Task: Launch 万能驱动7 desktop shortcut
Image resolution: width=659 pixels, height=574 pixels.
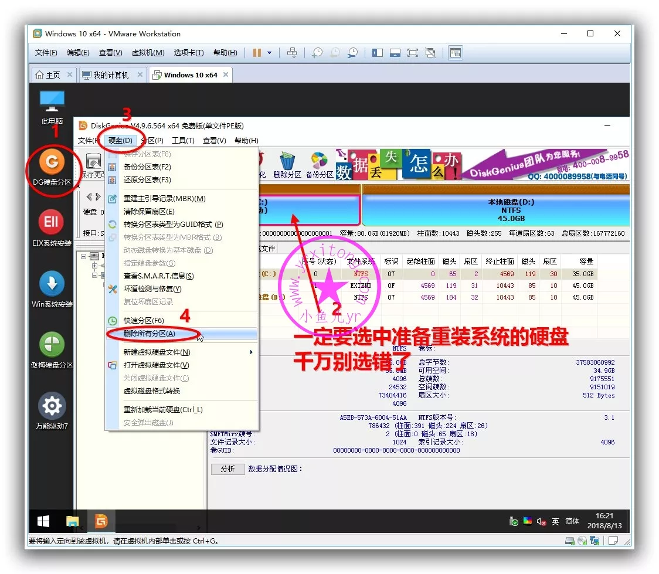Action: click(x=52, y=411)
